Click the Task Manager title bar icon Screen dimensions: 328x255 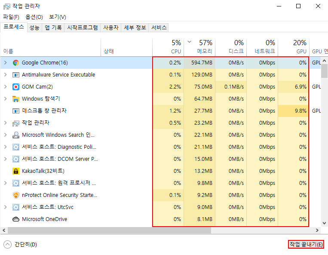point(7,6)
